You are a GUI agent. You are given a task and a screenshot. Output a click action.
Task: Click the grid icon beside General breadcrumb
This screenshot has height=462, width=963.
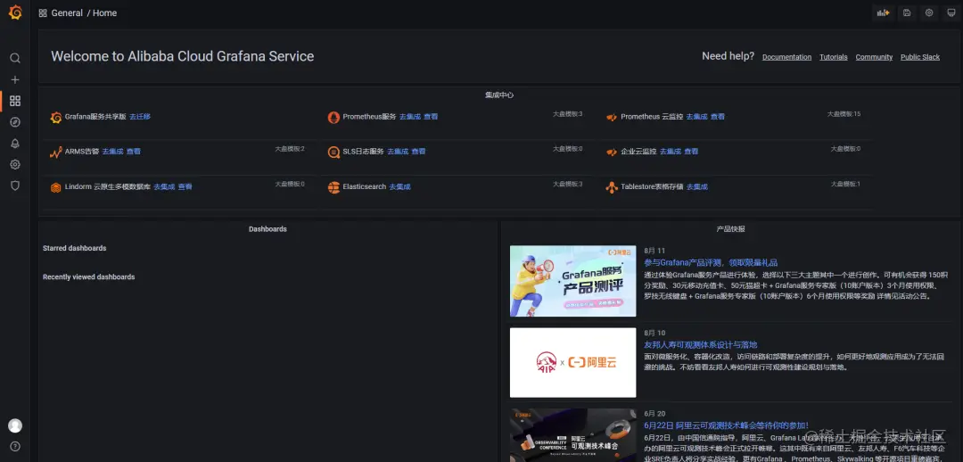pos(43,12)
